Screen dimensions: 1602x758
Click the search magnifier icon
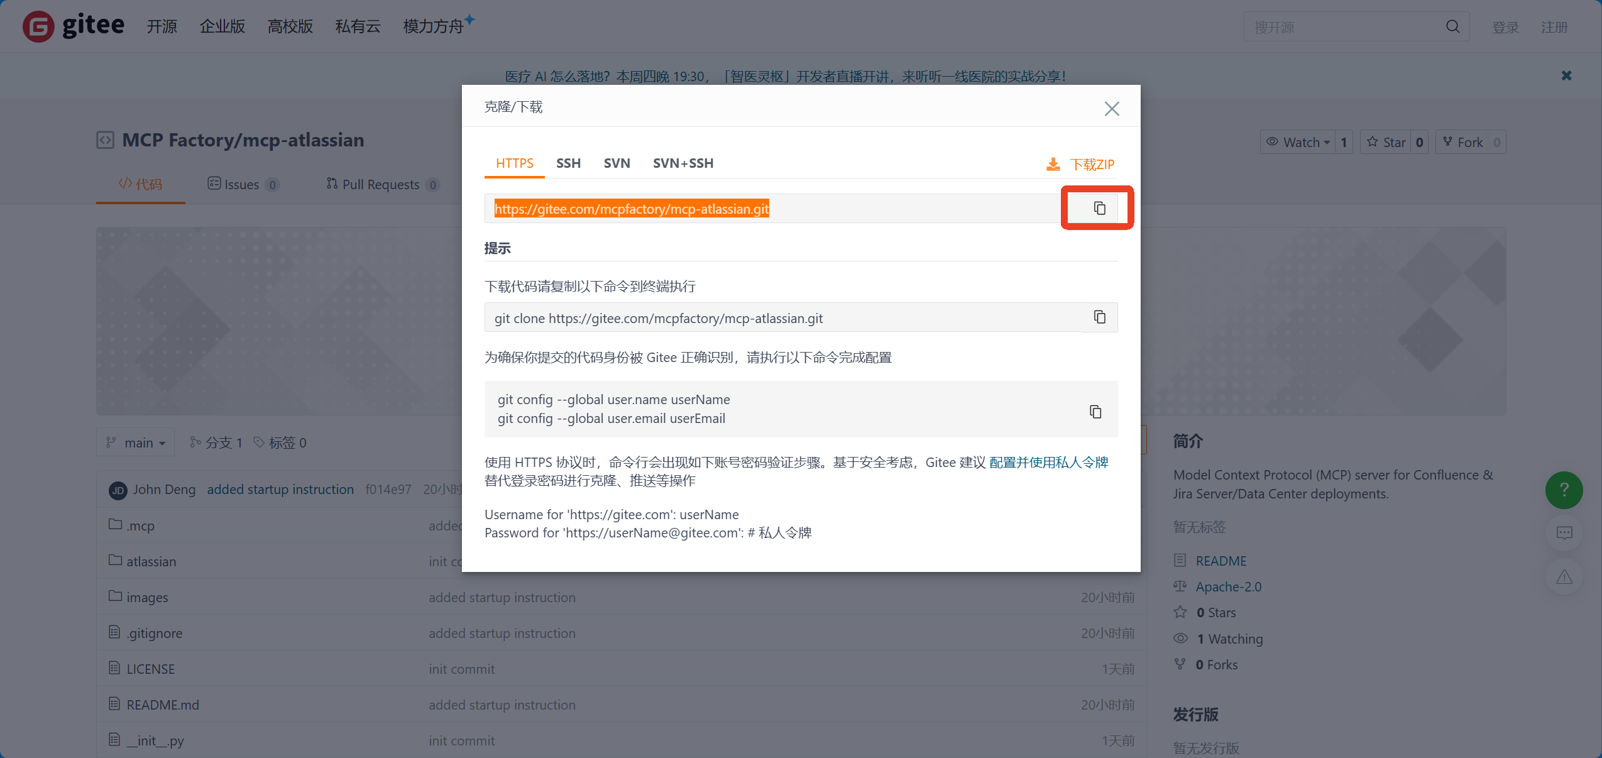click(1452, 27)
